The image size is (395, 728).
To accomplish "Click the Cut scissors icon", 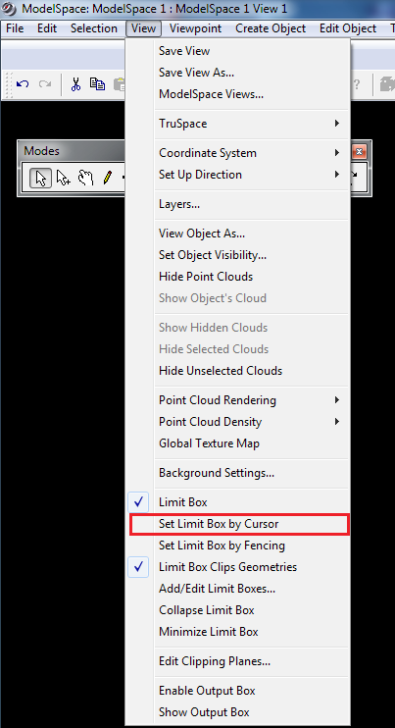I will click(x=76, y=84).
